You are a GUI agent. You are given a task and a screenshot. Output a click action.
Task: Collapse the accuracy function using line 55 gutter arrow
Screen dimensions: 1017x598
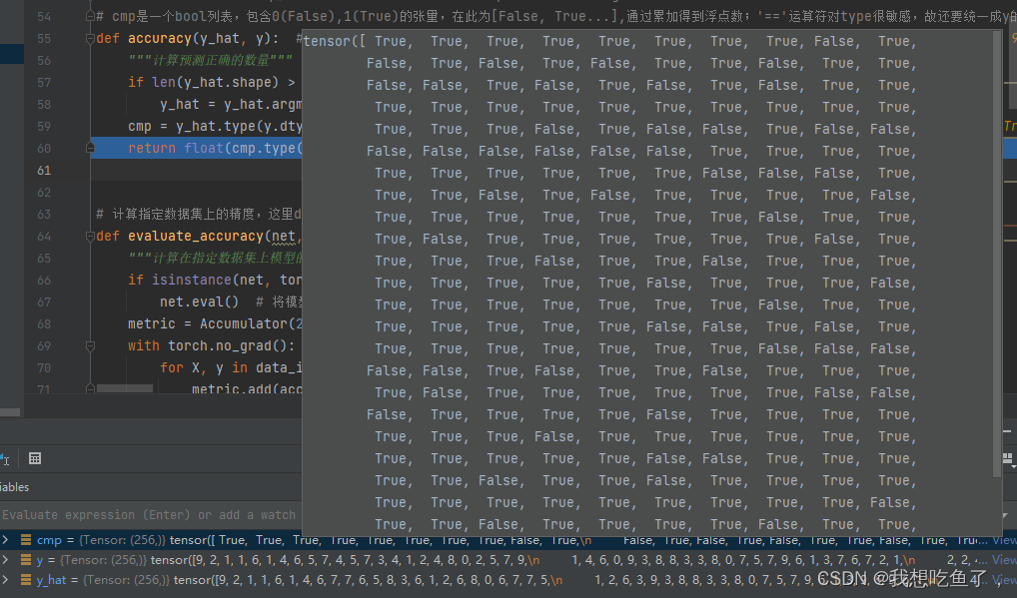coord(89,38)
